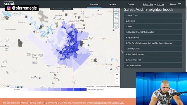This screenshot has height=105, width=187.
Task: Open the Create tab
Action: coord(131,4)
